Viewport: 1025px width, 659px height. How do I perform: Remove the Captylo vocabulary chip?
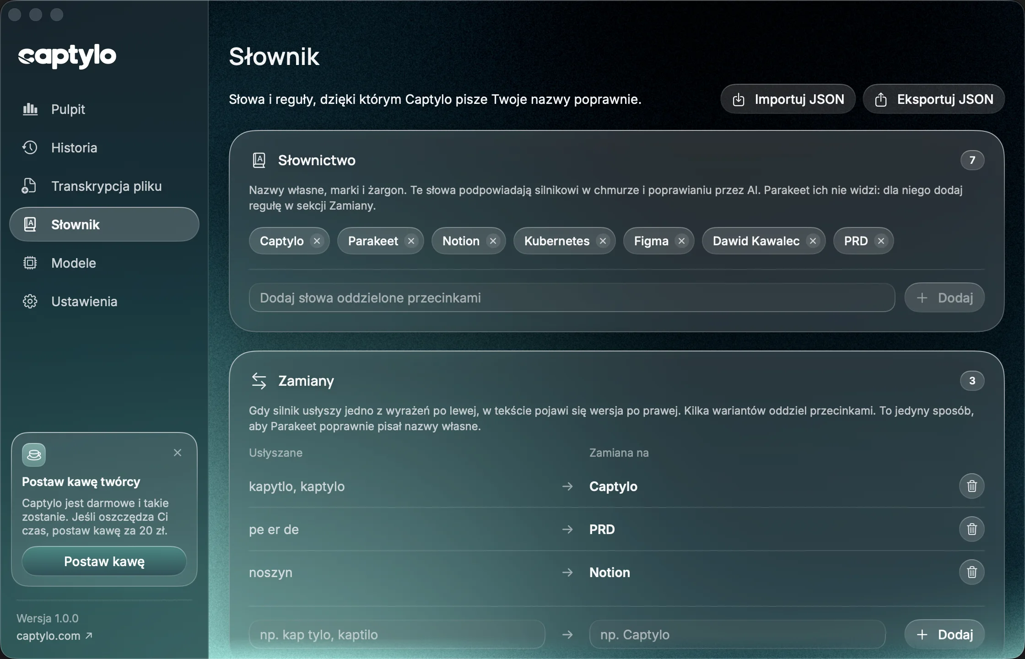(317, 241)
